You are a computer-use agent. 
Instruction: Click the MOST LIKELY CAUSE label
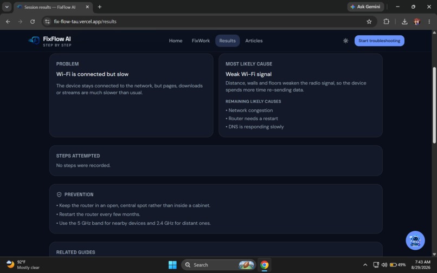coord(249,64)
